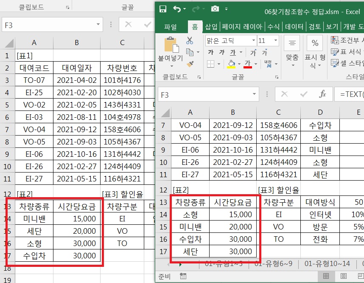Click the 파일 file menu button

click(x=170, y=27)
